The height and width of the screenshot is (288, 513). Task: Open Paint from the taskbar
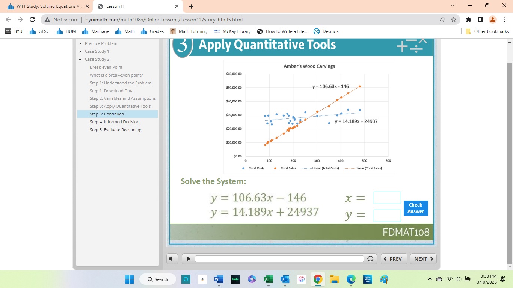coord(384,279)
